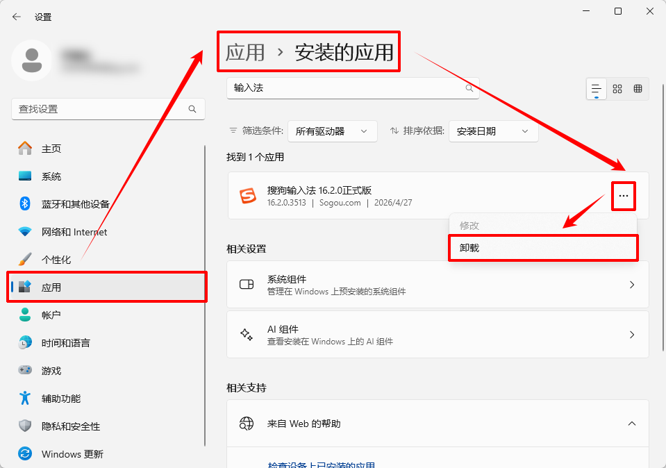Click the search icon in apps search box
This screenshot has height=468, width=666.
(469, 88)
